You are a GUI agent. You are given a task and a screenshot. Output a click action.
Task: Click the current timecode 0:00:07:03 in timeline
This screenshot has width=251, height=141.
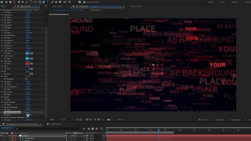7,128
